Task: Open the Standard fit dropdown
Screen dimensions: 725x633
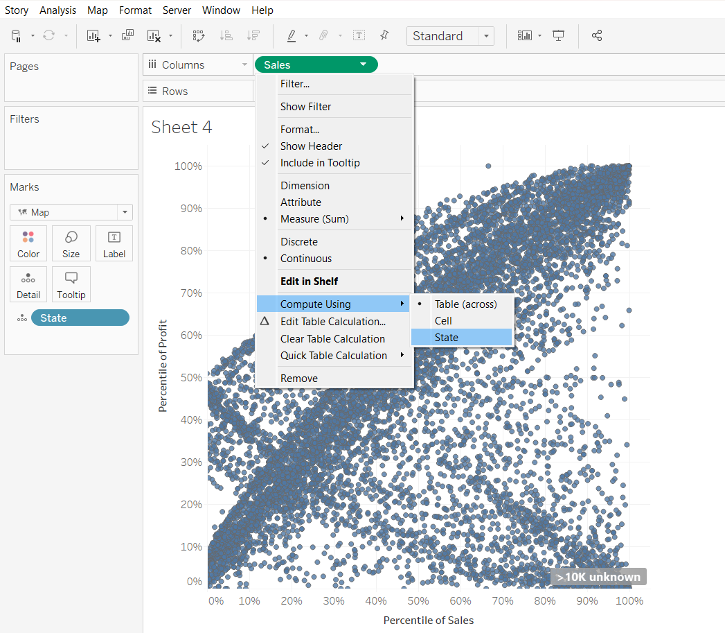Action: point(450,36)
